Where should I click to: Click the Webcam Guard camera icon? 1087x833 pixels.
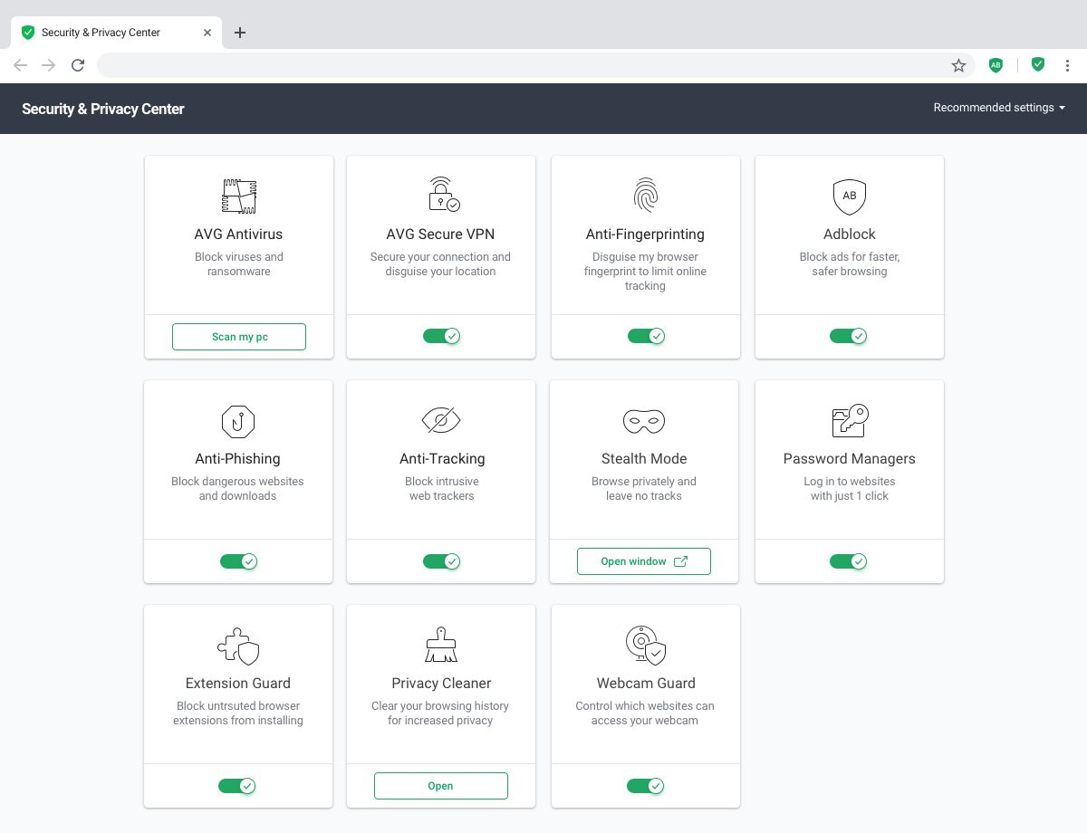tap(645, 645)
